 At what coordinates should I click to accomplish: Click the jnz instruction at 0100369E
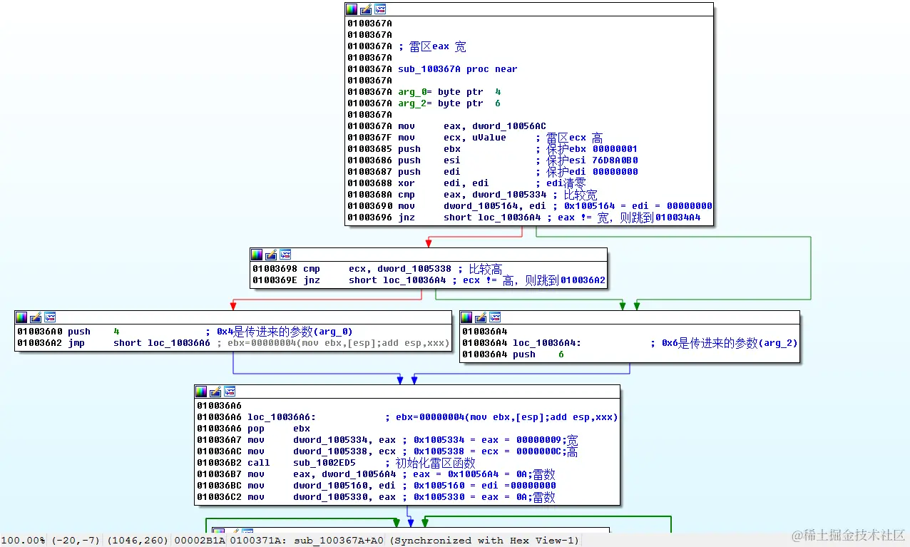coord(312,280)
